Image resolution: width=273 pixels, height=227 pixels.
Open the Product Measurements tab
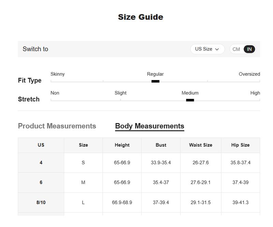(x=57, y=126)
